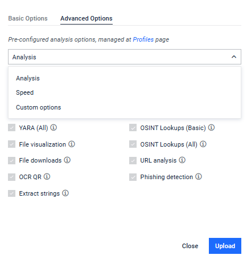Click info icon next to Extract strings
The image size is (247, 259).
[x=65, y=193]
